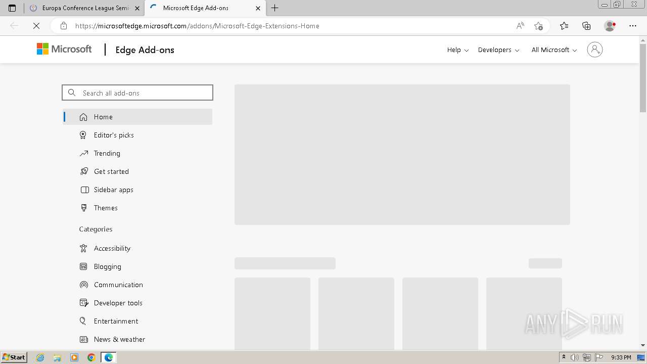Click the Themes paintbrush icon

point(83,208)
